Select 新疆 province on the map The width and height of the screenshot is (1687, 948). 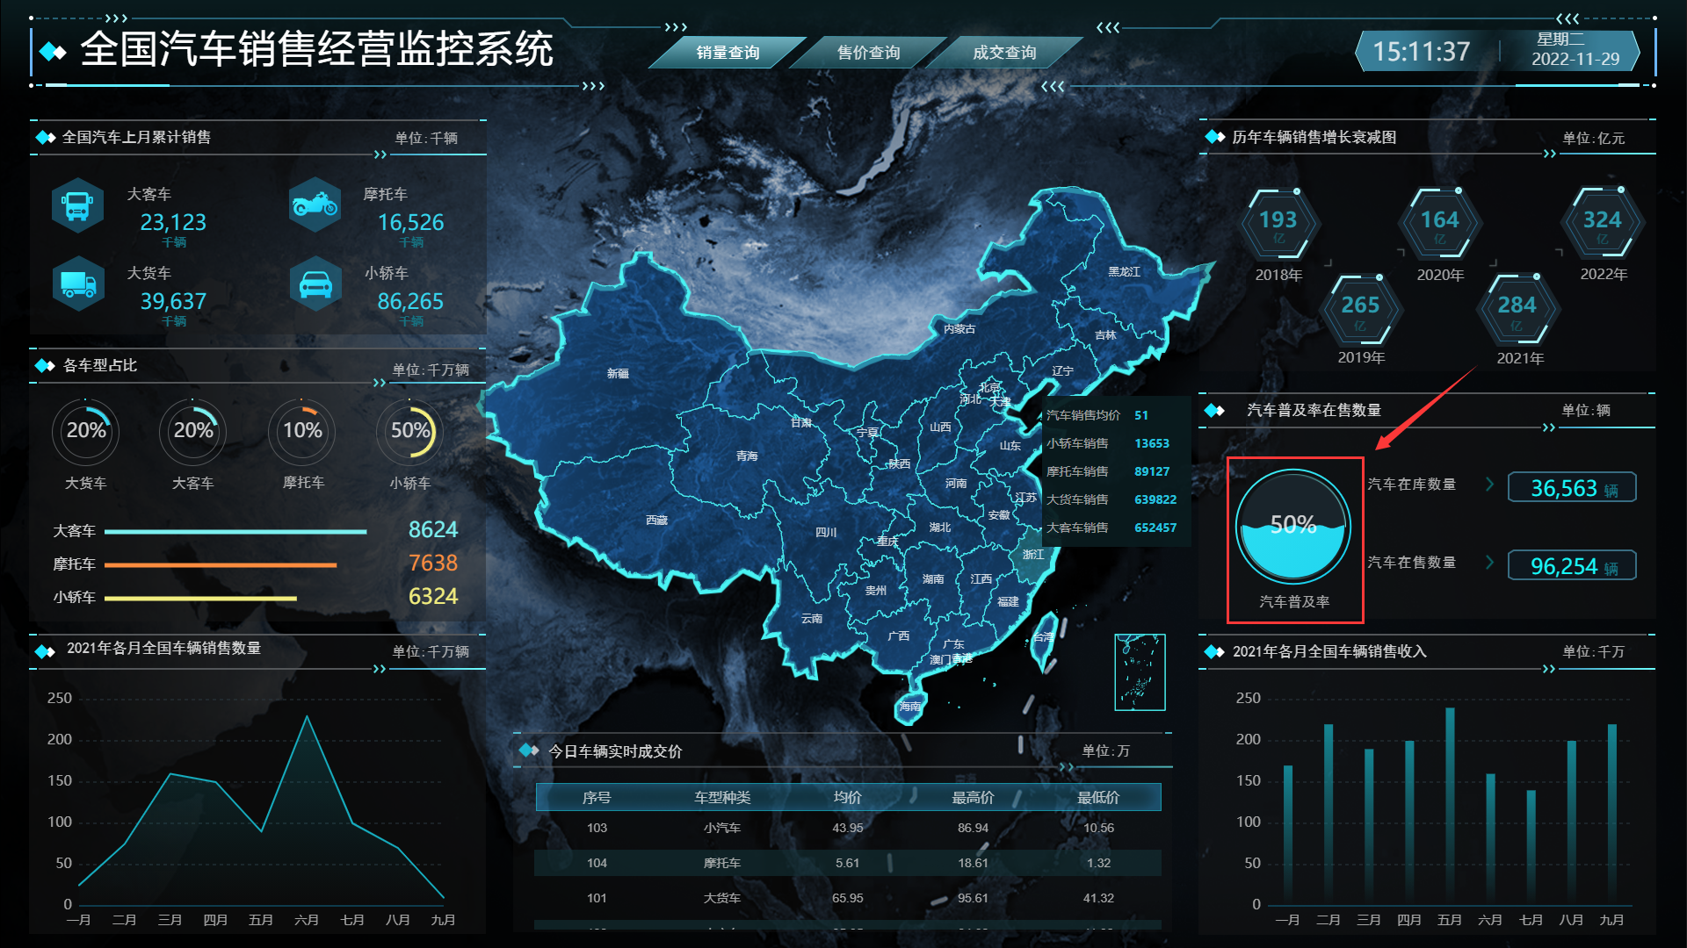618,374
